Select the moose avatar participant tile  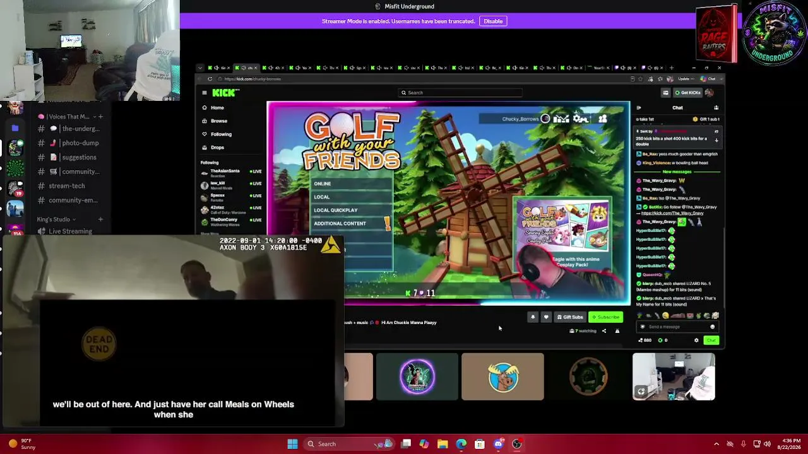[x=502, y=376]
